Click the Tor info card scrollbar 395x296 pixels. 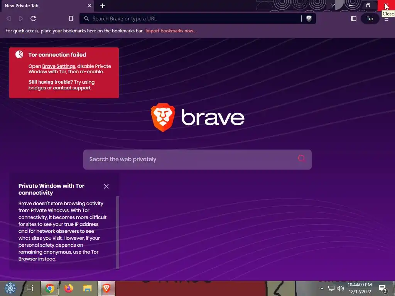tap(118, 232)
